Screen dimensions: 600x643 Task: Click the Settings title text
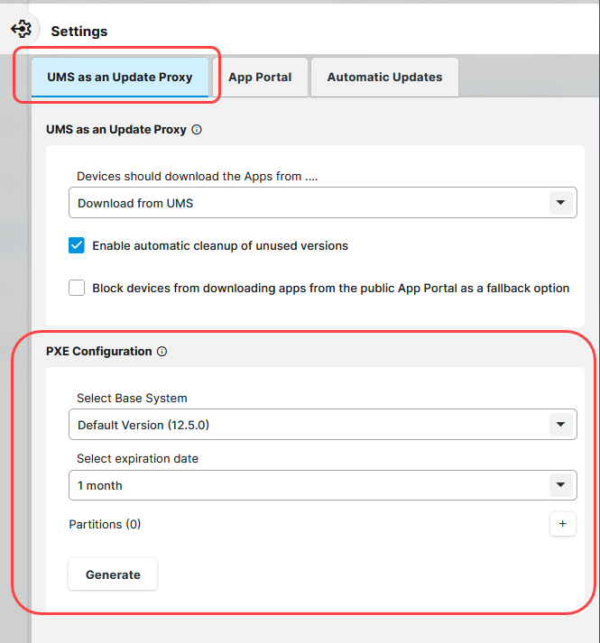79,32
